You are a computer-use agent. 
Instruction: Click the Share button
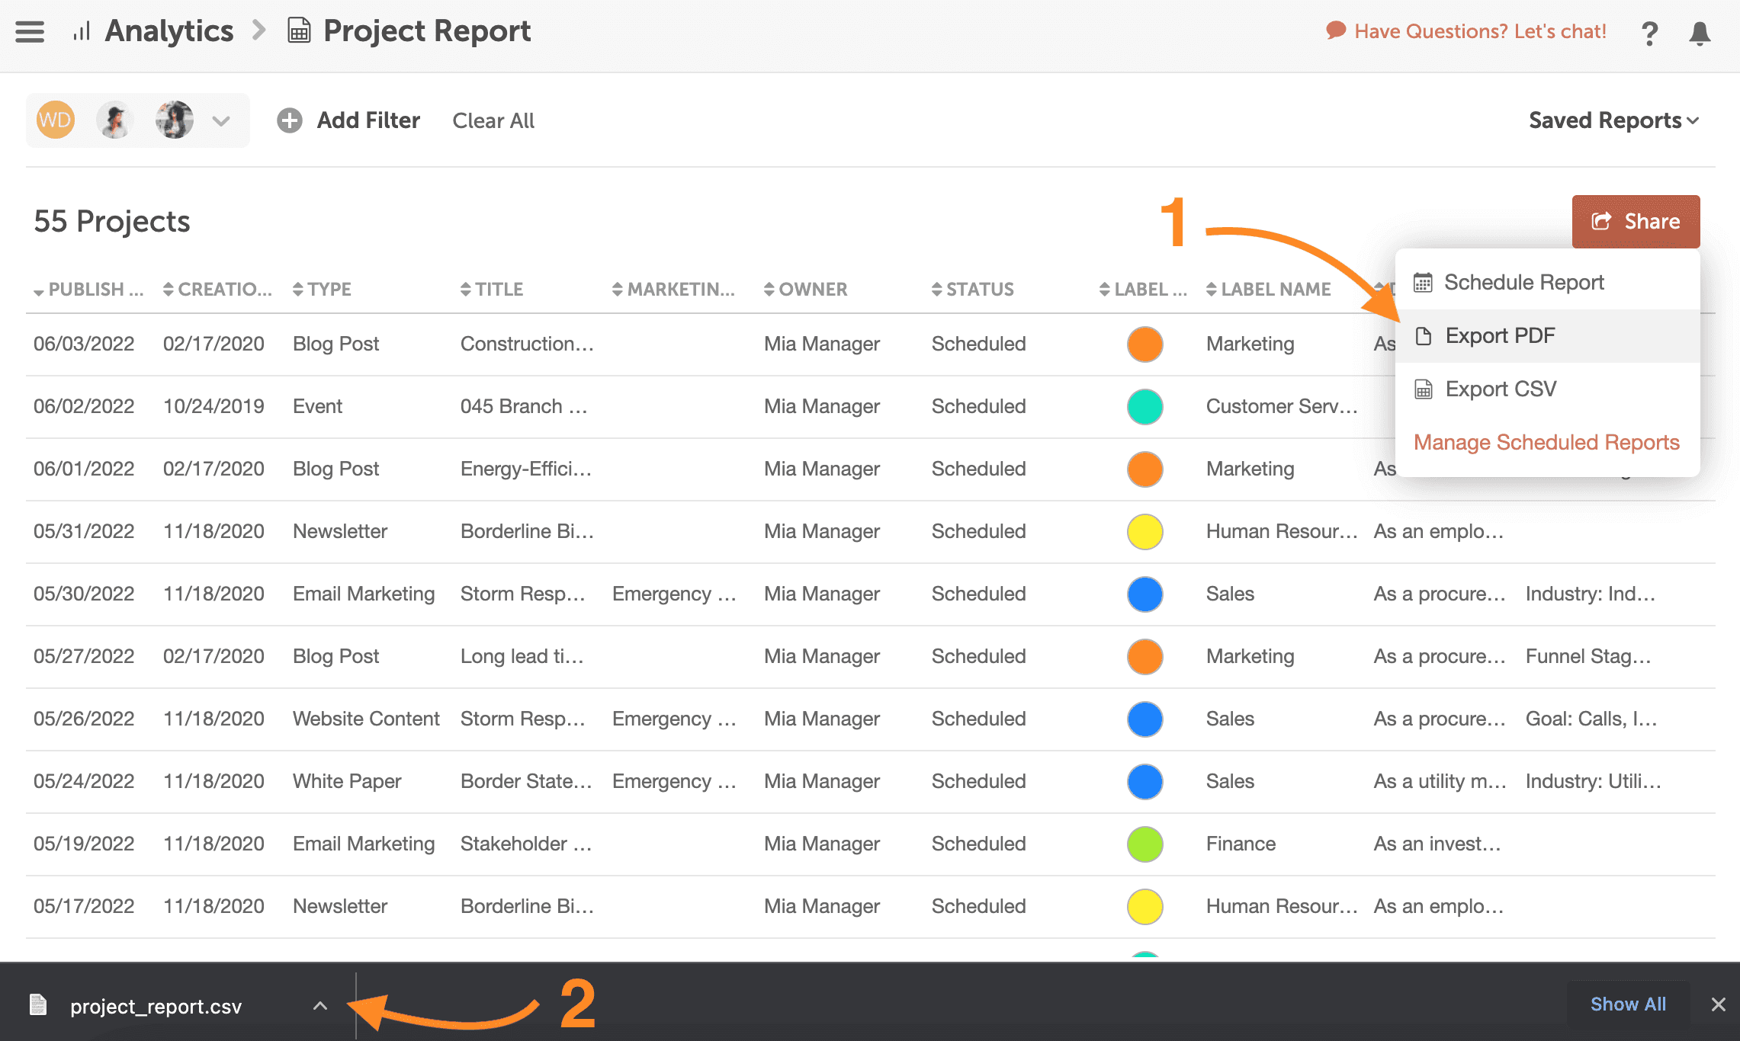1636,221
